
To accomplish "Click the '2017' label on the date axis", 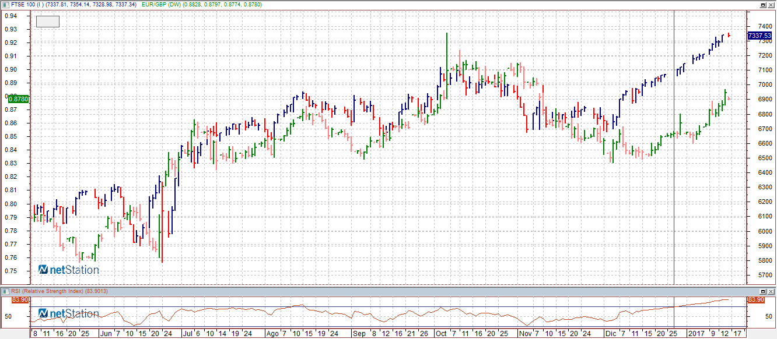I will pos(696,334).
